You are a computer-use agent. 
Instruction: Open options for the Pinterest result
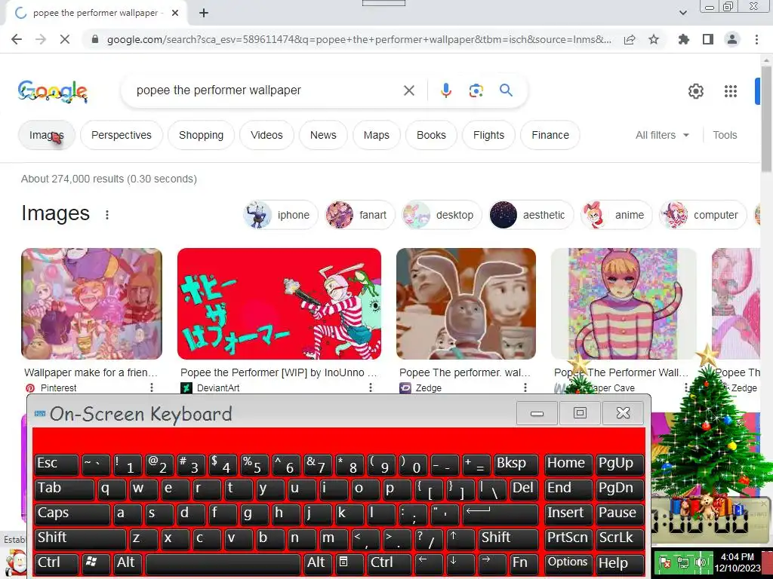click(151, 388)
